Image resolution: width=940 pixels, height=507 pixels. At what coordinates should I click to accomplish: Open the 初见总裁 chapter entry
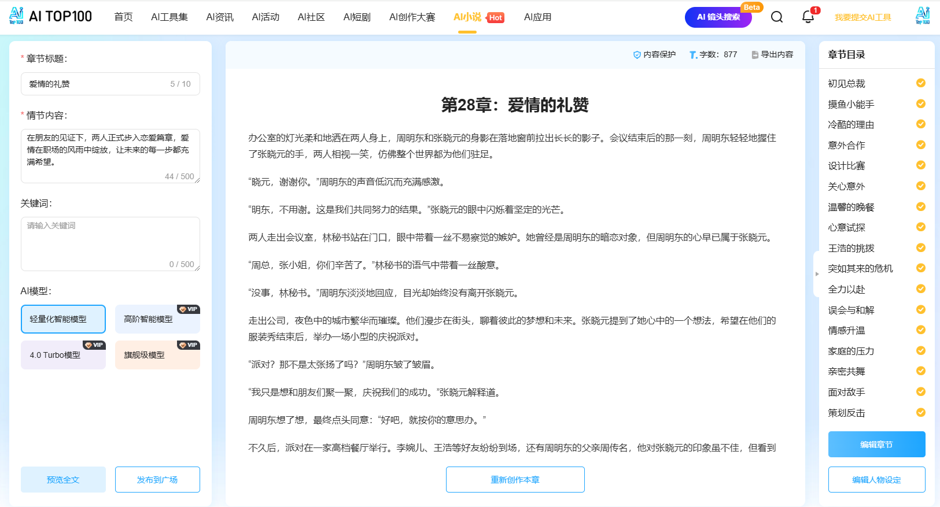tap(846, 84)
